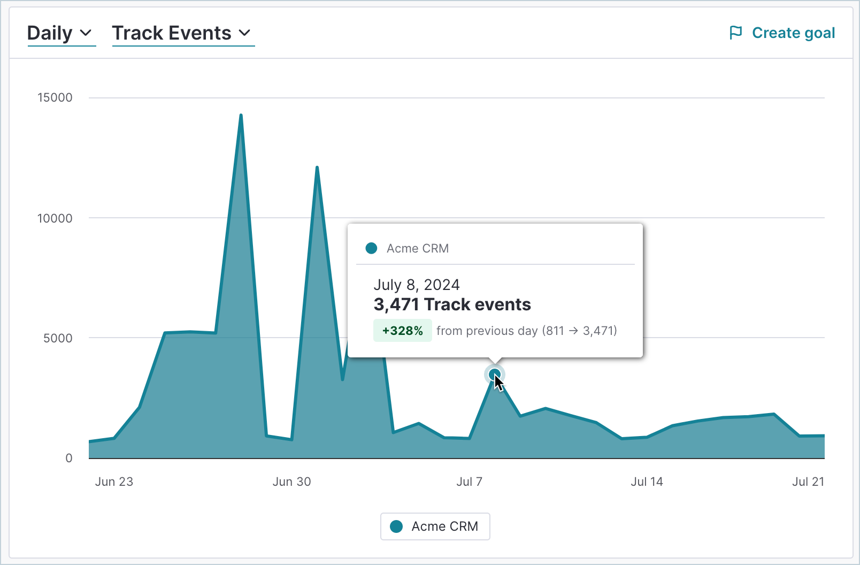860x565 pixels.
Task: Click the '3,471 Track events' tooltip text
Action: coord(452,304)
